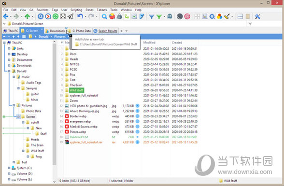Click the green Refresh icon

(x=56, y=16)
